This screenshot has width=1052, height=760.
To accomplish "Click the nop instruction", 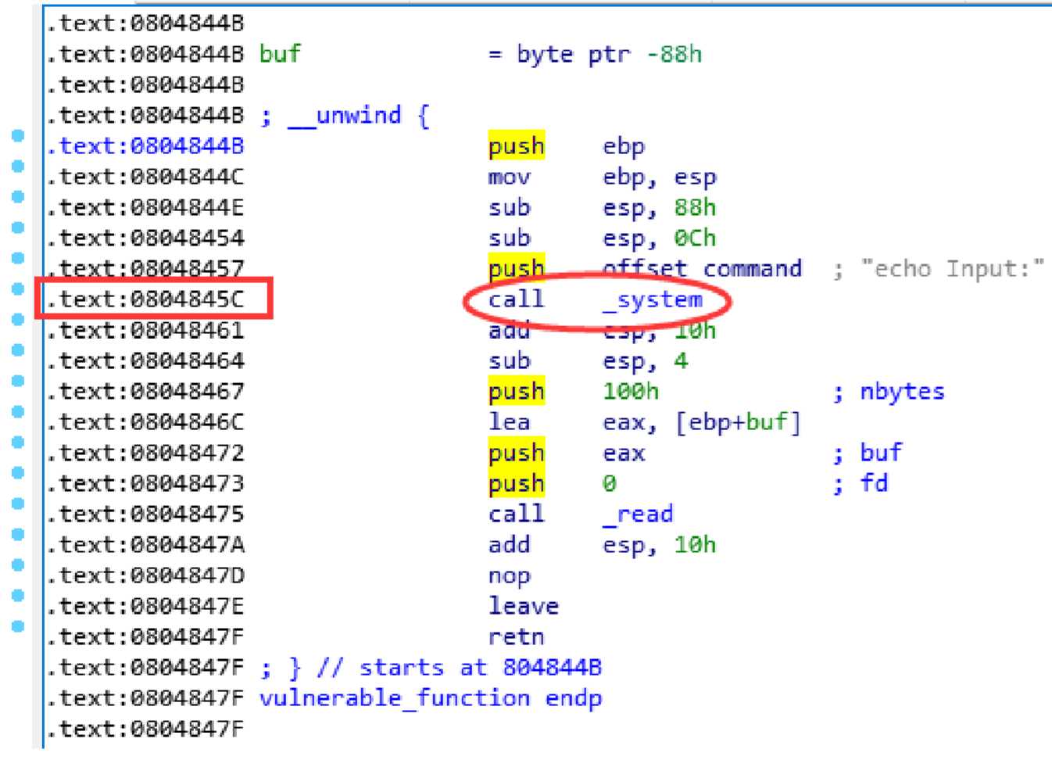I will tap(509, 576).
